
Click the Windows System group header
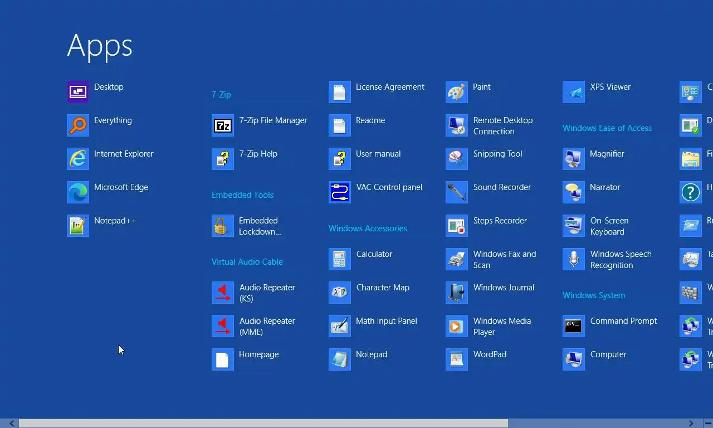(x=594, y=295)
